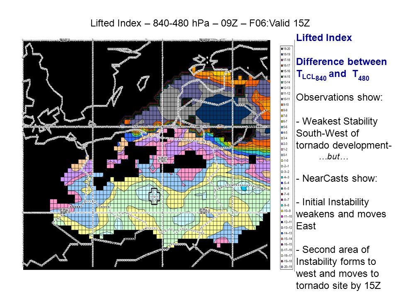Click the 4-5 legend color swatch
398x298 pixels.
(282, 132)
